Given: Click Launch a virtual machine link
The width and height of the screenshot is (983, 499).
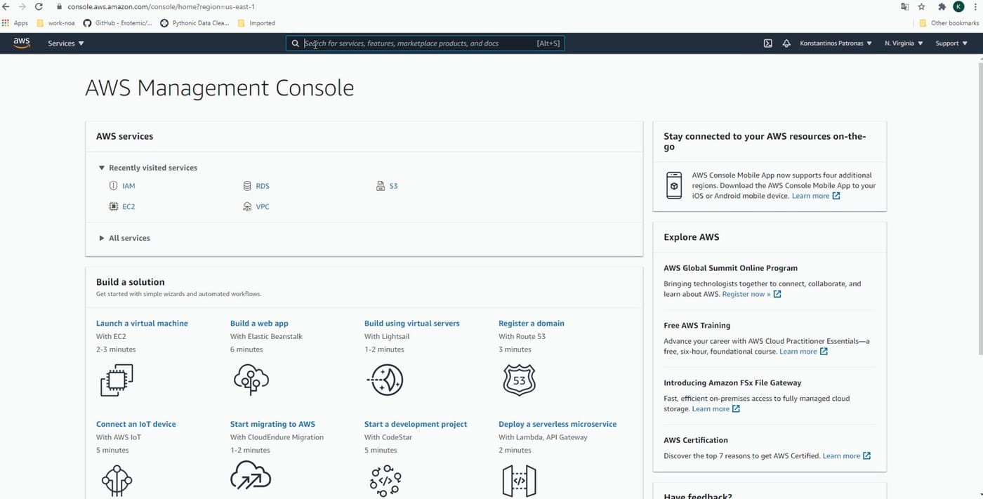Looking at the screenshot, I should click(x=142, y=324).
